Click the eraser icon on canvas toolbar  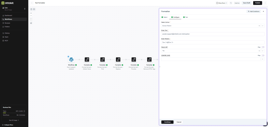[31, 23]
